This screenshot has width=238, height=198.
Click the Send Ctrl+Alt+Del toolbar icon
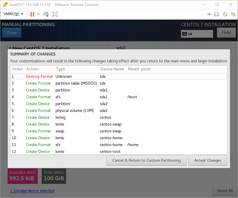click(x=46, y=14)
